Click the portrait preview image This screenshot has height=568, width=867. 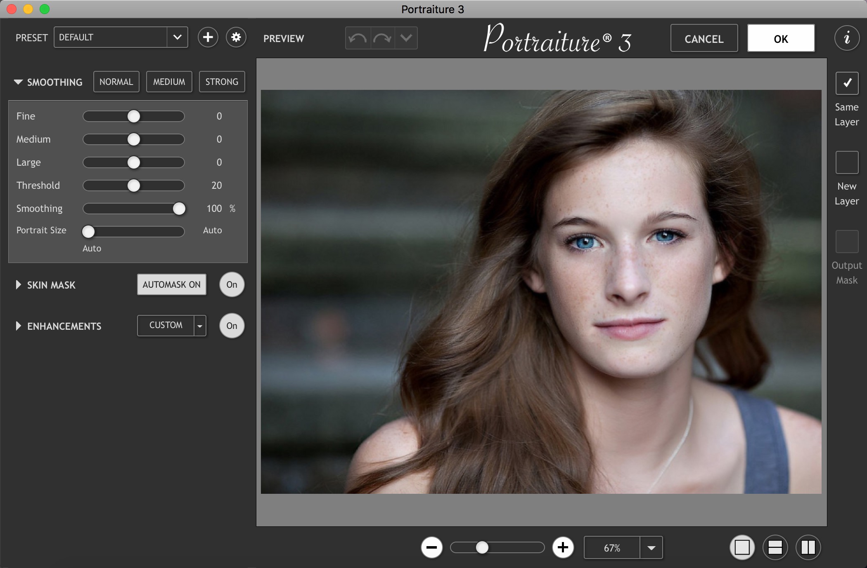click(x=541, y=292)
